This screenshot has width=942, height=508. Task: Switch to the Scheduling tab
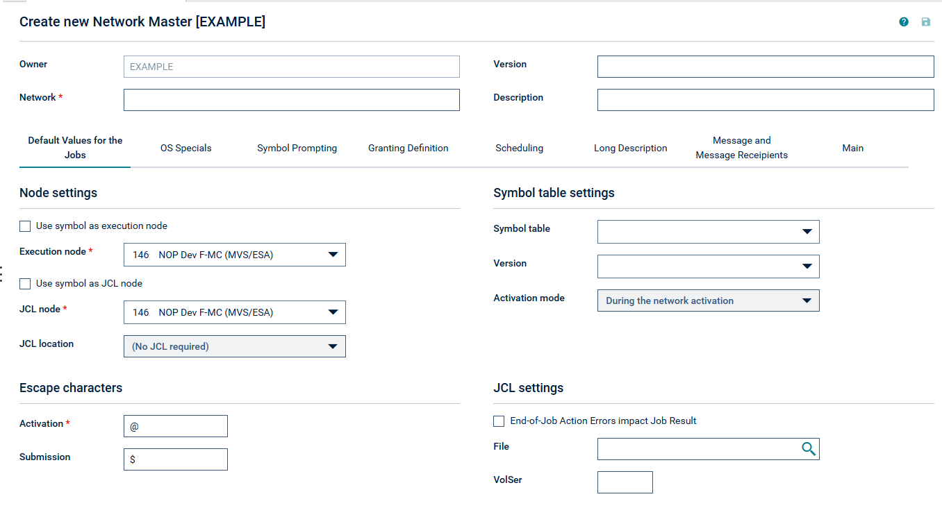coord(520,148)
